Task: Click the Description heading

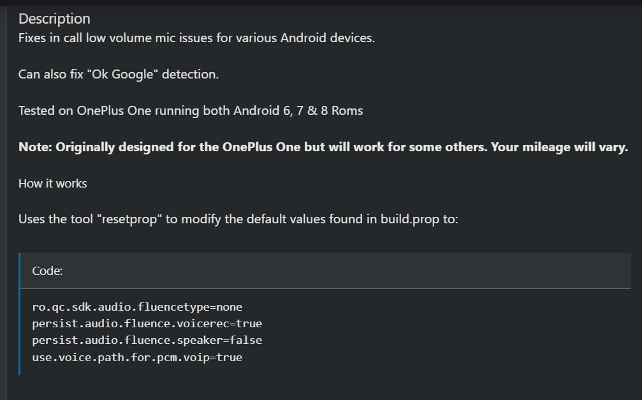Action: click(x=54, y=19)
